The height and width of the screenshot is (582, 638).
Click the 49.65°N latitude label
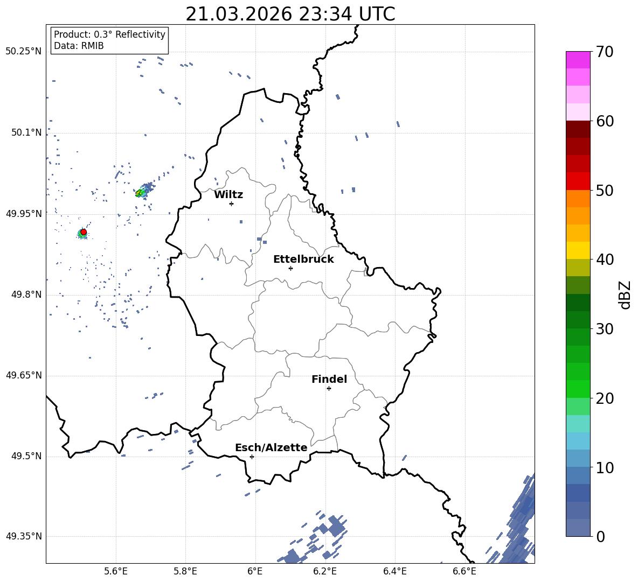pyautogui.click(x=24, y=375)
